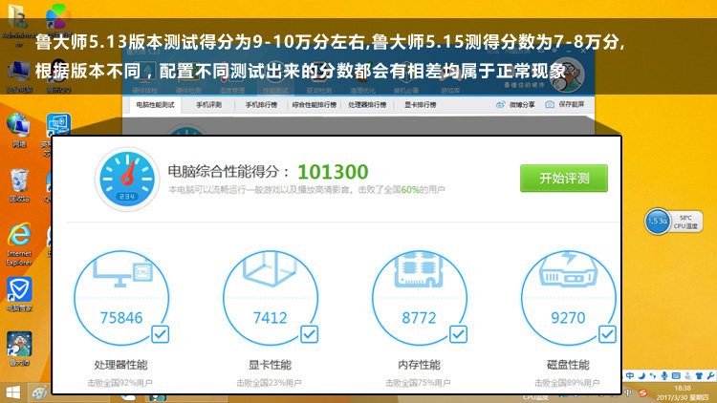This screenshot has width=717, height=403.
Task: Click the paint palette taskbar icon
Action: coord(39,392)
